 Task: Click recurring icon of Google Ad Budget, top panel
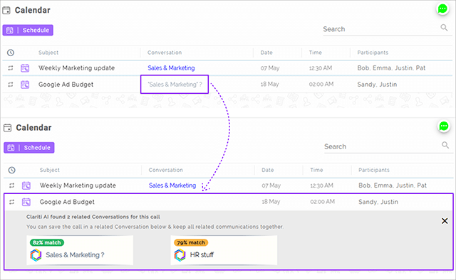(11, 85)
